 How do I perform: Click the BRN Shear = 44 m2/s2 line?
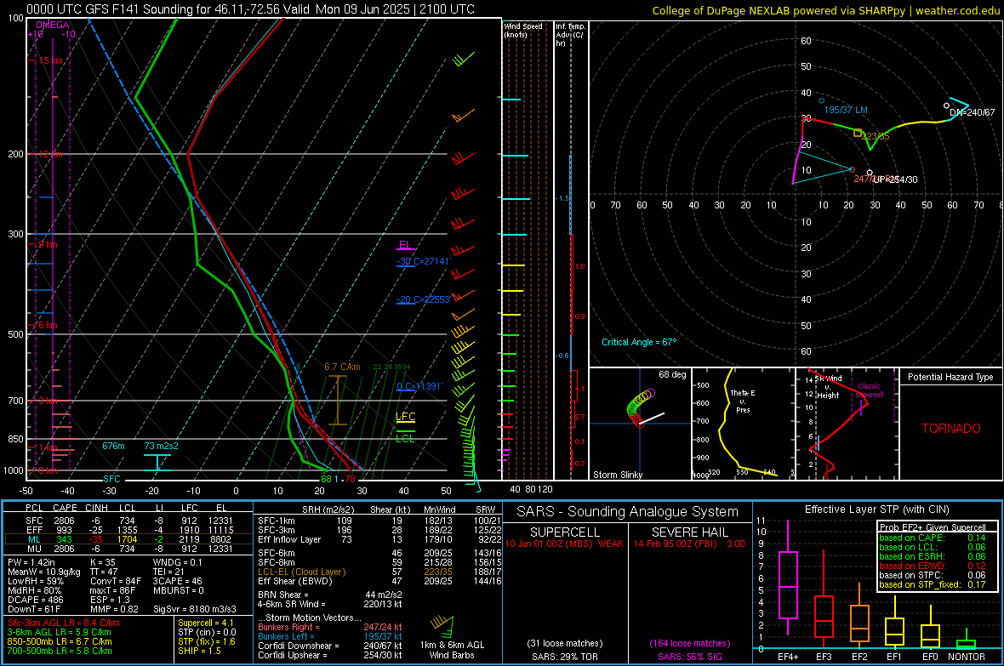coord(329,595)
